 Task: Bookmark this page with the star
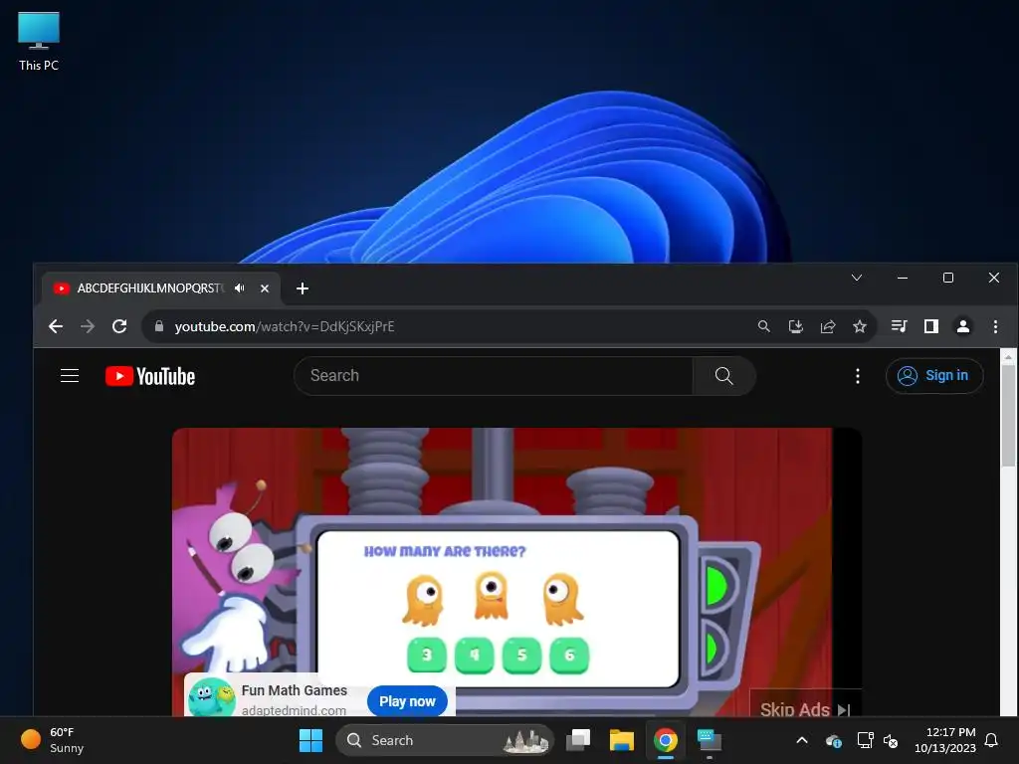860,326
